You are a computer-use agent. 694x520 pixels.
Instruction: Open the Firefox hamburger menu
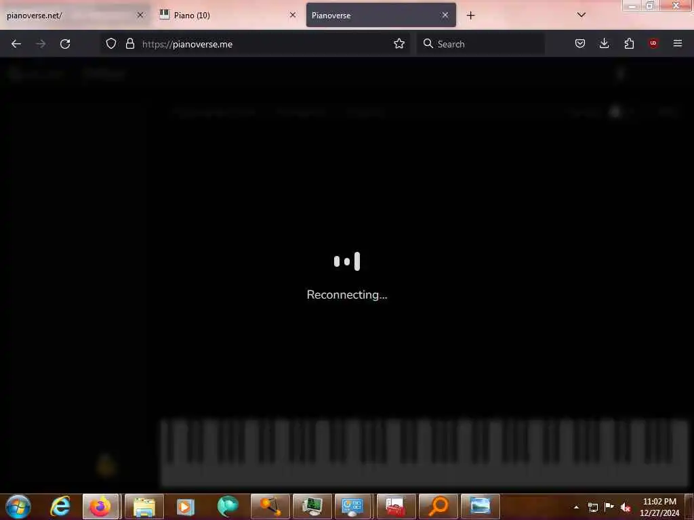coord(678,43)
